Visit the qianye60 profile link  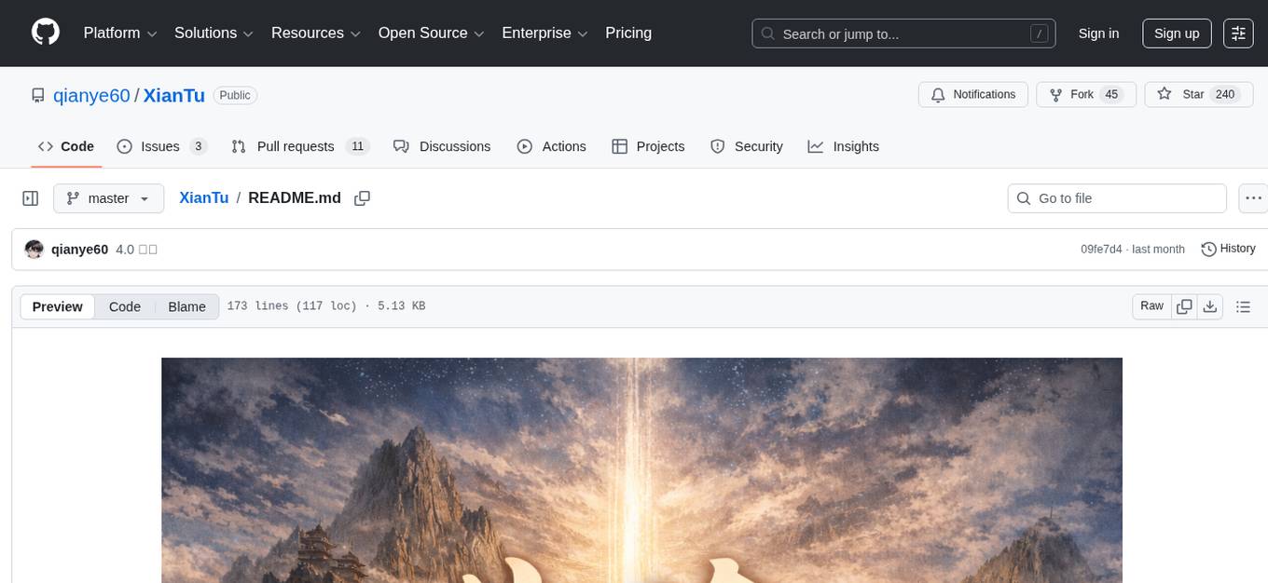tap(80, 249)
